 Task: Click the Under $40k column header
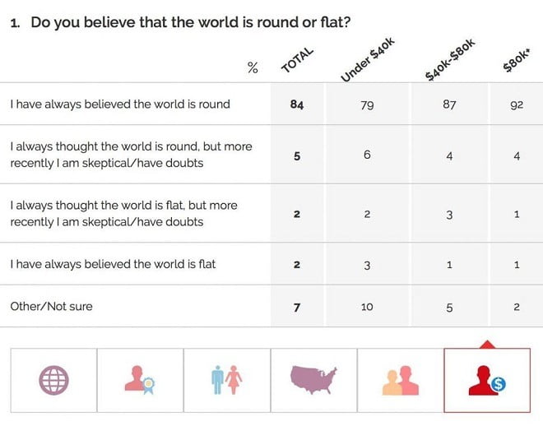(x=367, y=59)
